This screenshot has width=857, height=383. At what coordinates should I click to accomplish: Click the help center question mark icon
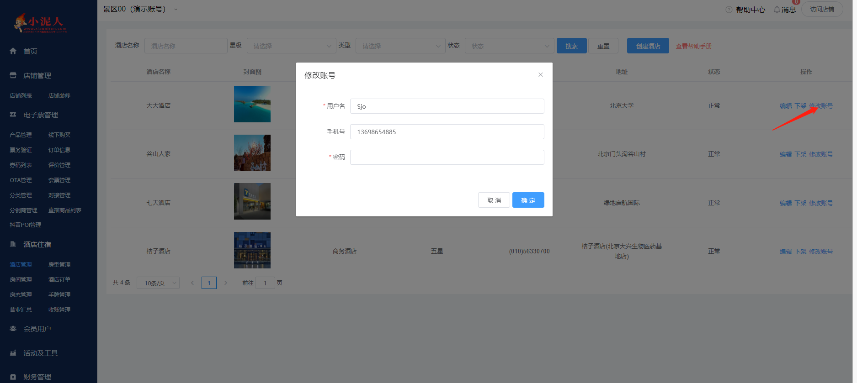point(729,10)
